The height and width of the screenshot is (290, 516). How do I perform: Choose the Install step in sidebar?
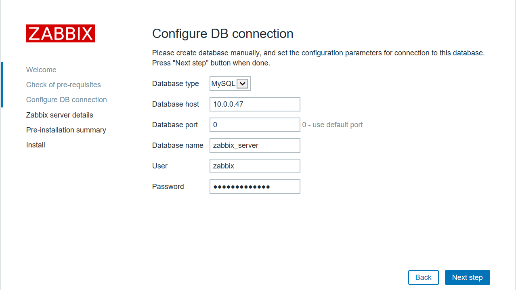click(x=36, y=145)
